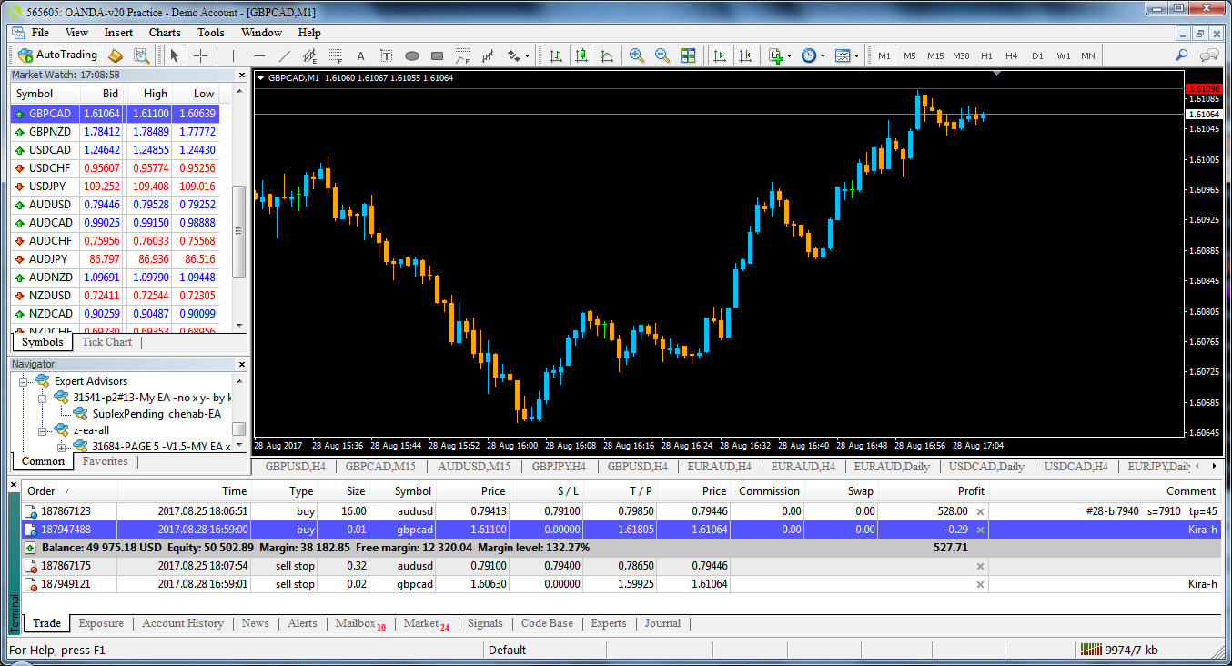1232x666 pixels.
Task: Select the Draw Ellipse tool
Action: tap(411, 55)
